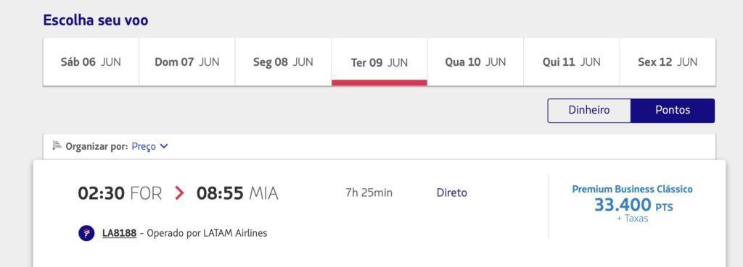The height and width of the screenshot is (267, 743).
Task: Select the Qua 10 JUN date tab
Action: point(475,62)
